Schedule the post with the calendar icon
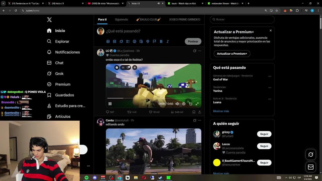This screenshot has width=322, height=181. (x=141, y=41)
